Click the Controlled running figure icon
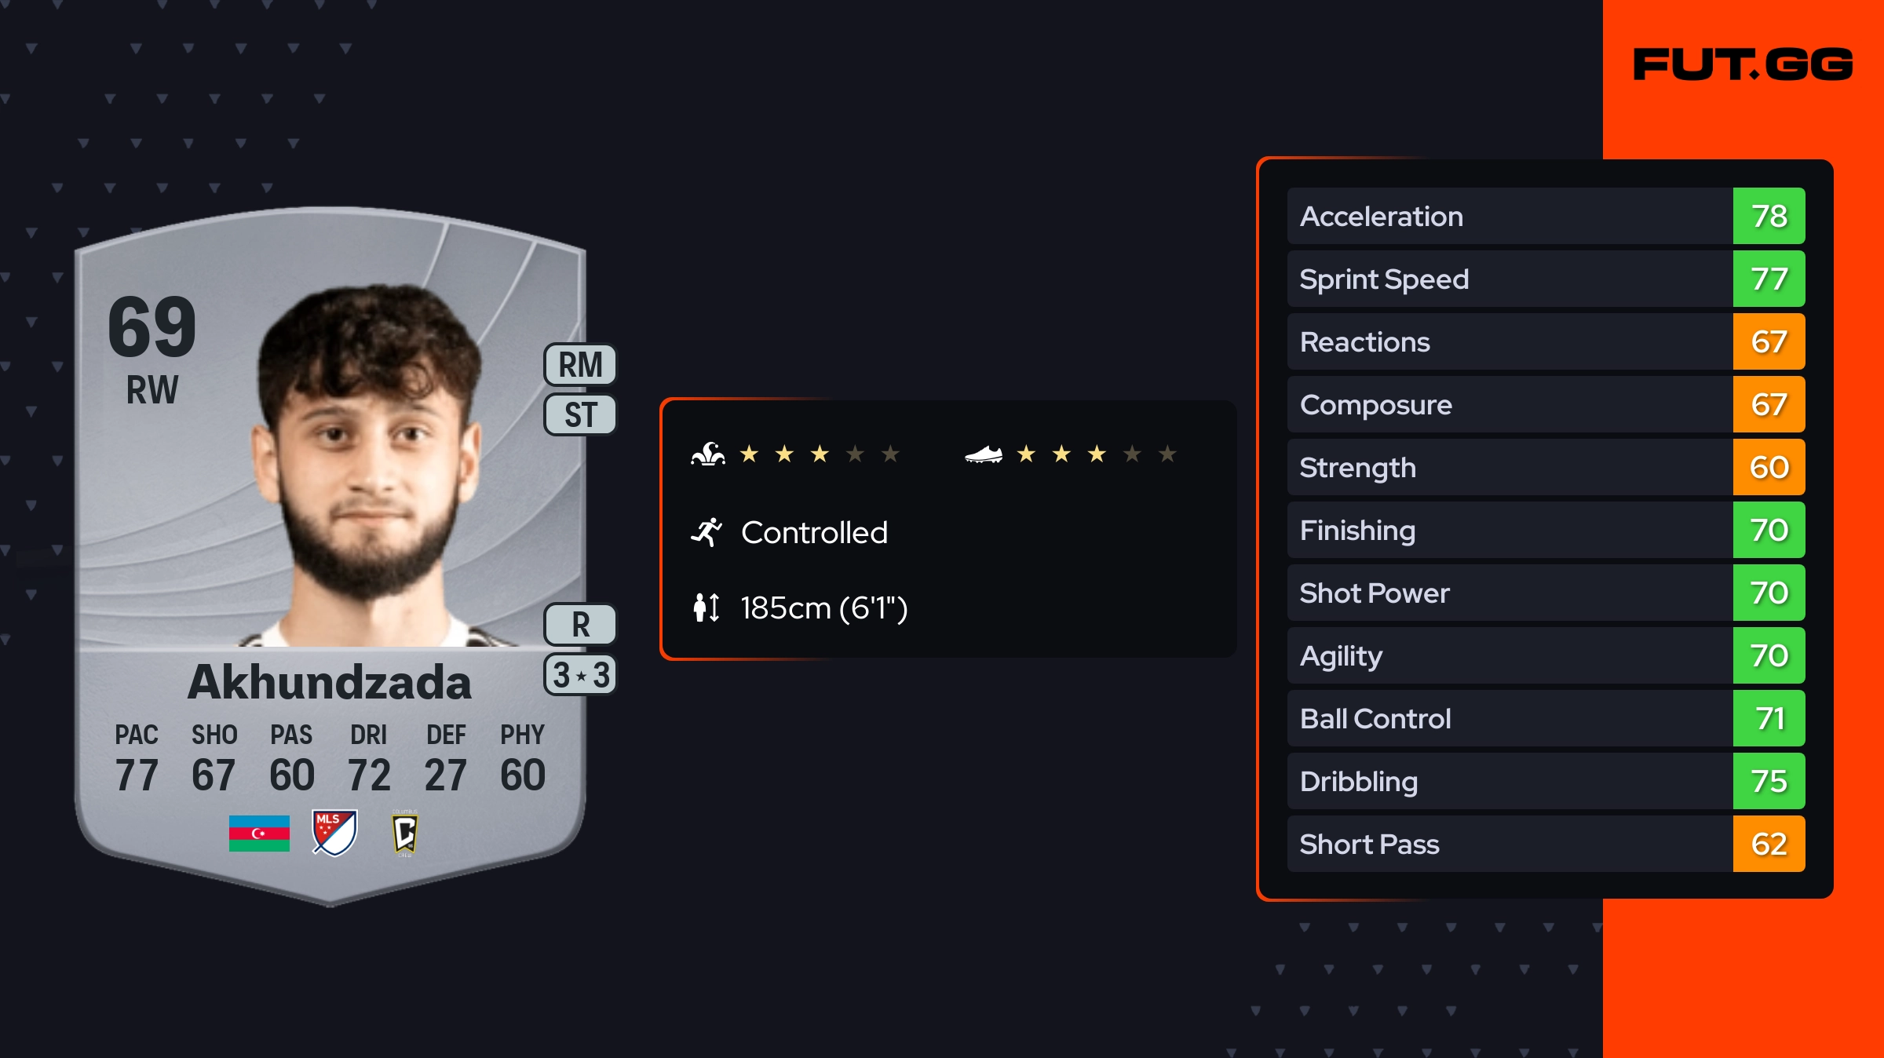The height and width of the screenshot is (1058, 1884). (706, 532)
